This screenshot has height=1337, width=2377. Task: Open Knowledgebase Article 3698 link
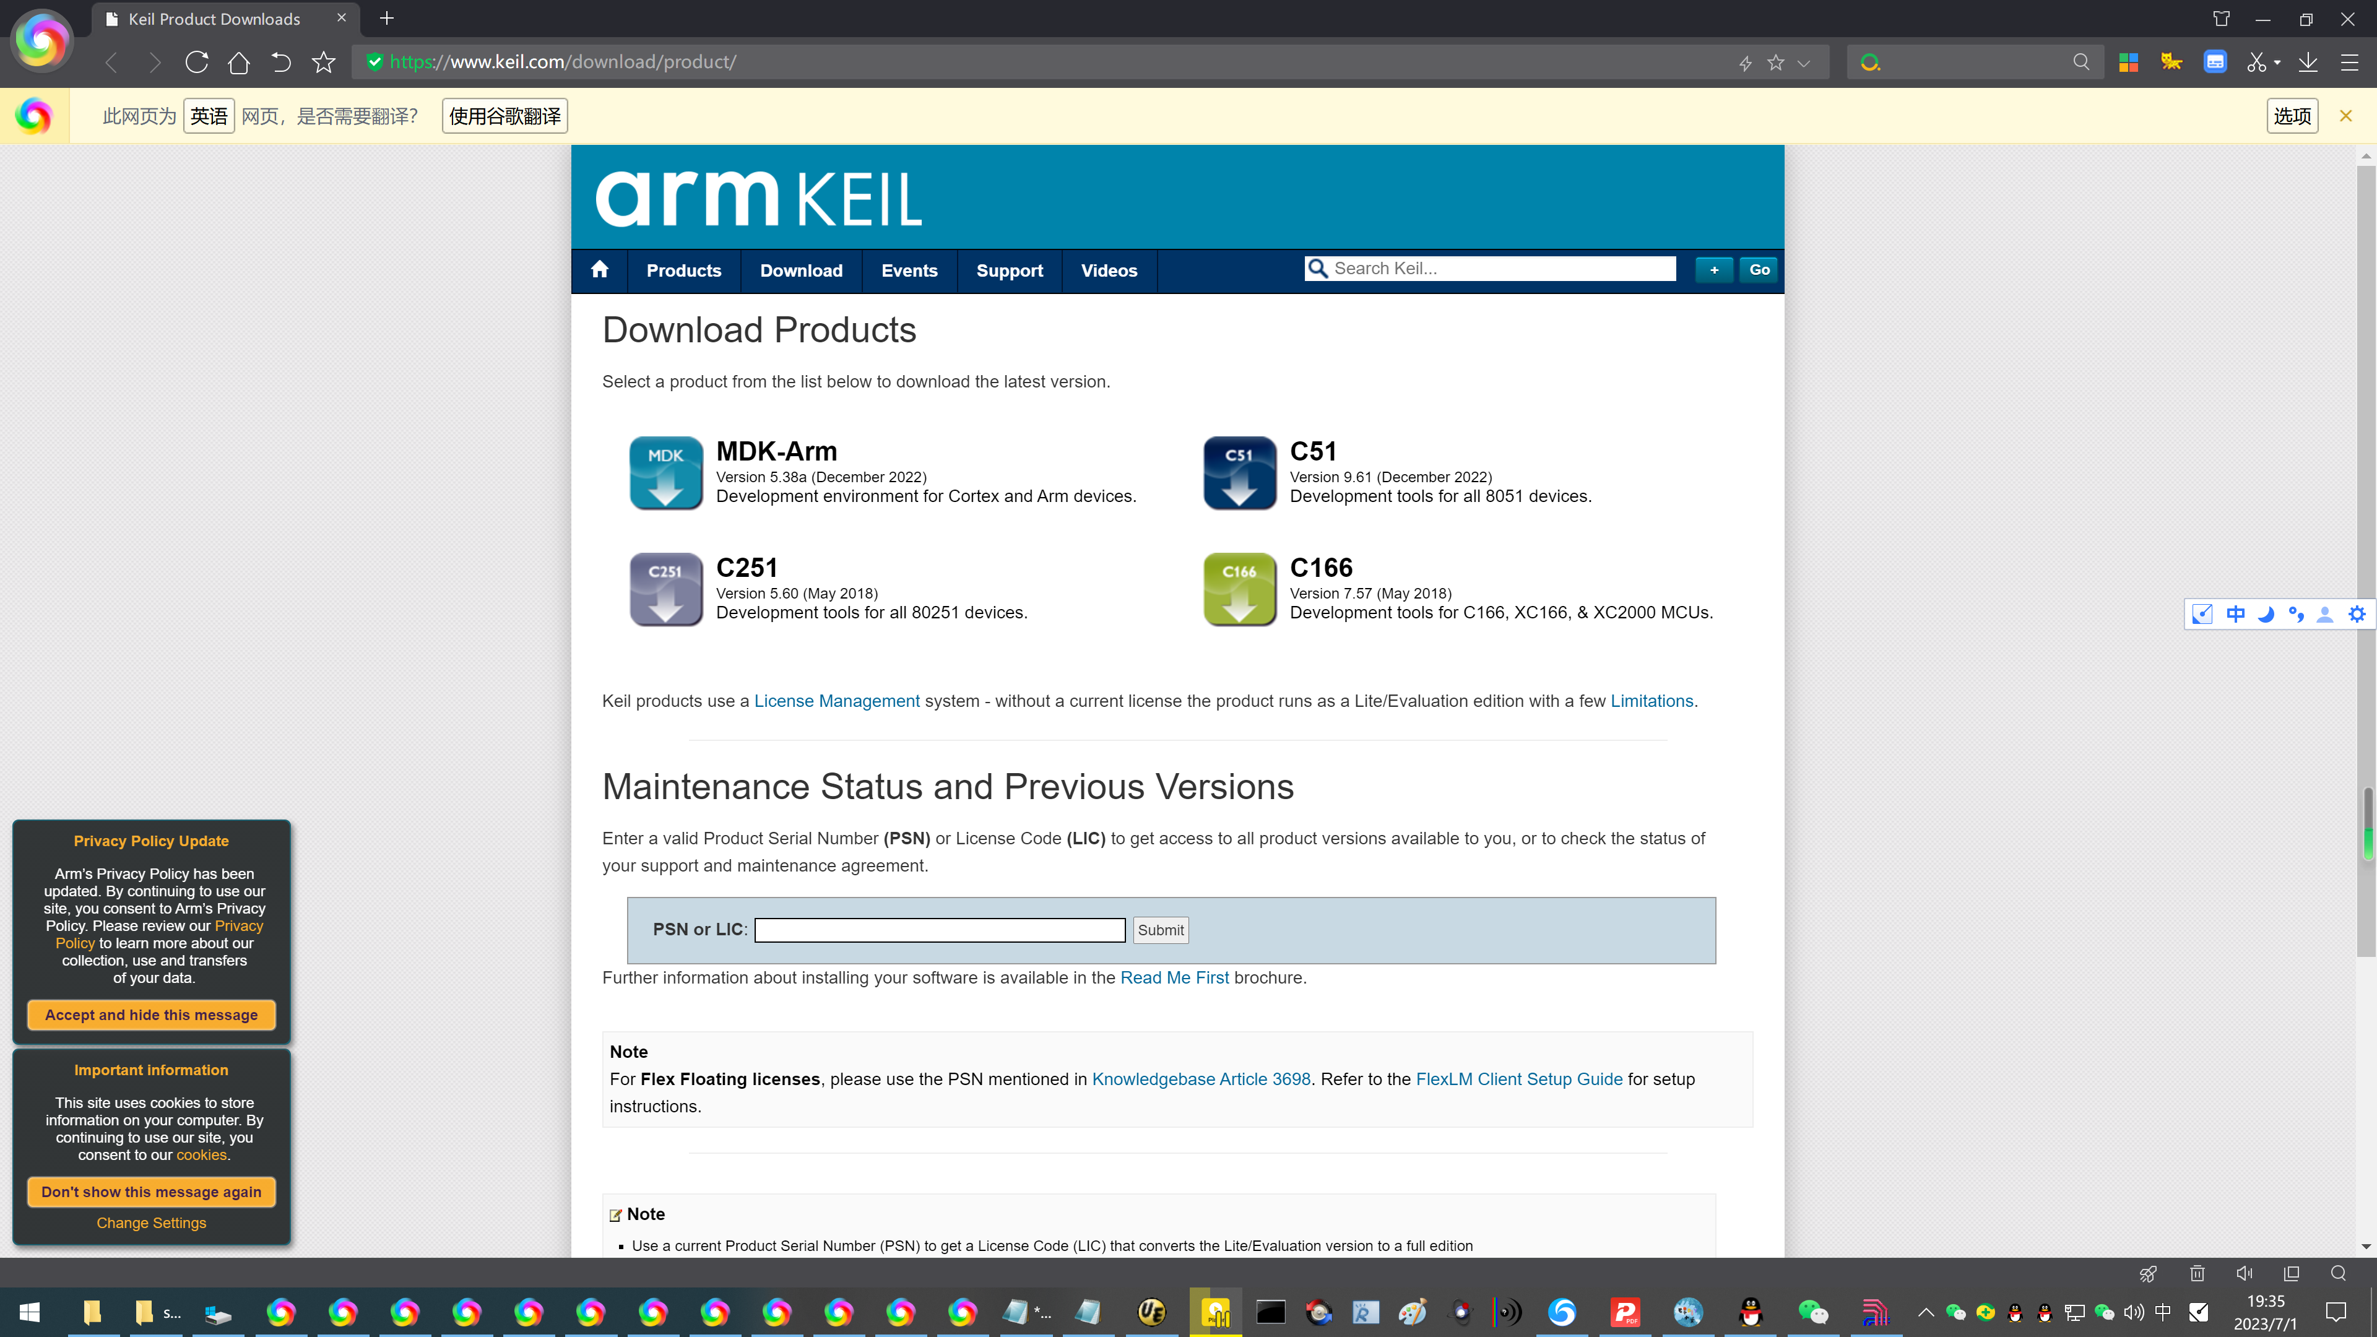(x=1200, y=1080)
